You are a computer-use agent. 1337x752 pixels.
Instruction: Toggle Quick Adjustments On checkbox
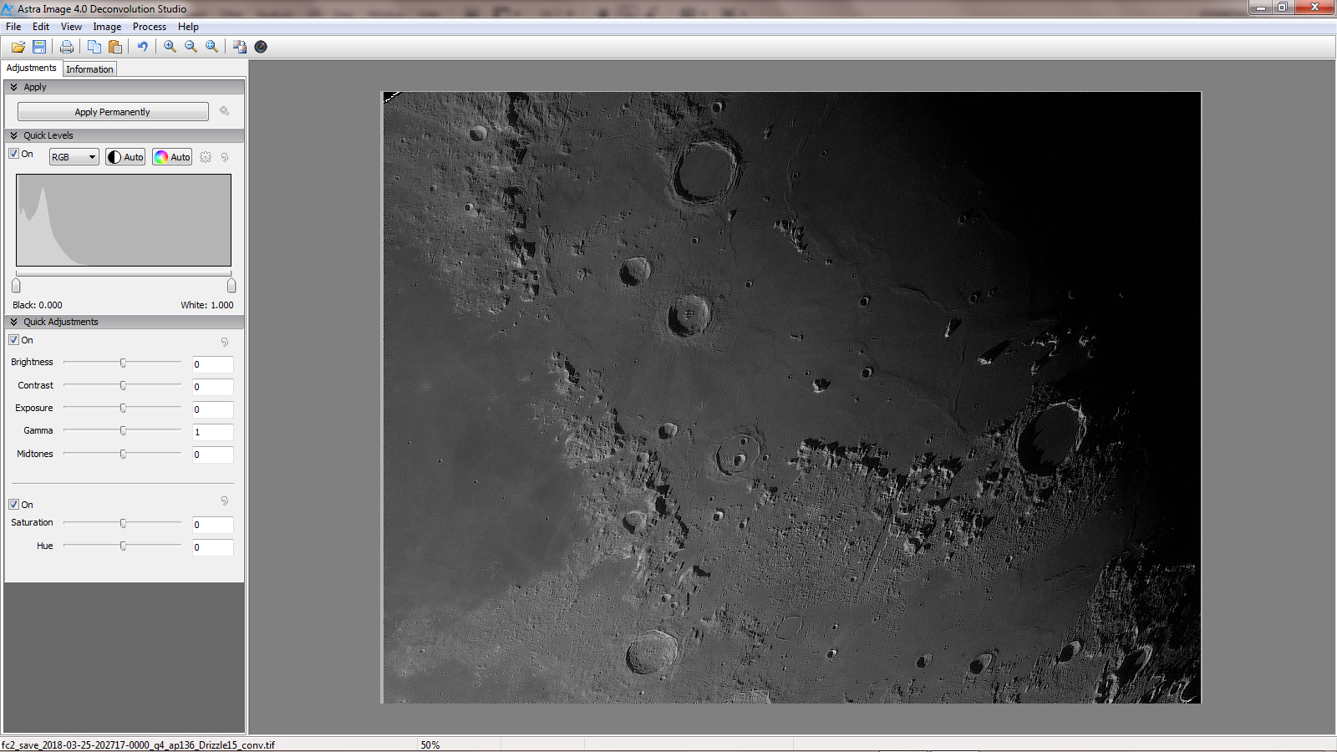[13, 340]
